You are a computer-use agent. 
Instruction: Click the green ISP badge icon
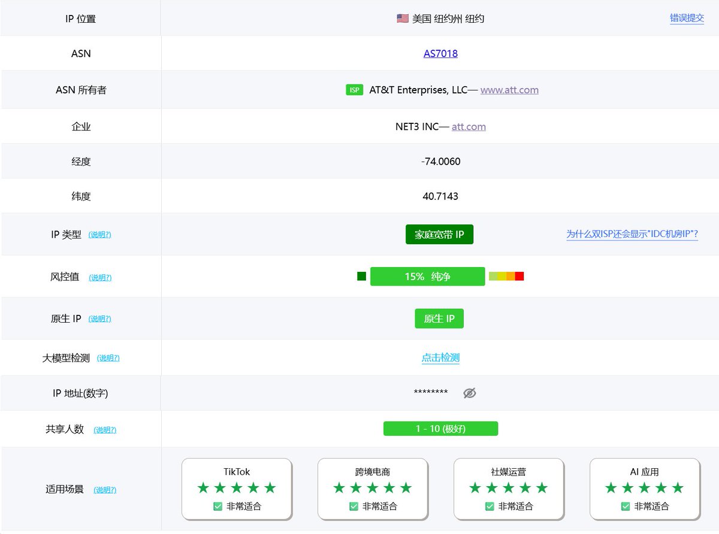[x=355, y=90]
